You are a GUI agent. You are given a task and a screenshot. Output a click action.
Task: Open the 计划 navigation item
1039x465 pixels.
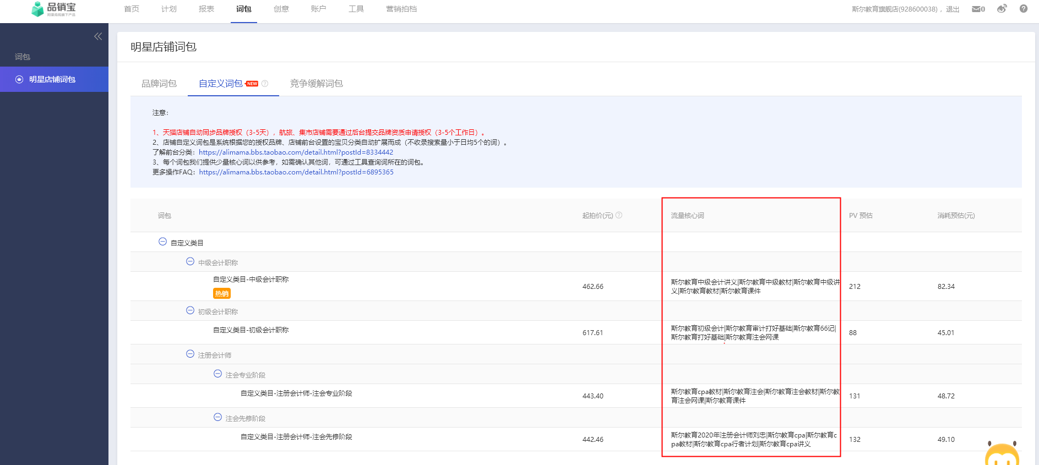point(169,9)
